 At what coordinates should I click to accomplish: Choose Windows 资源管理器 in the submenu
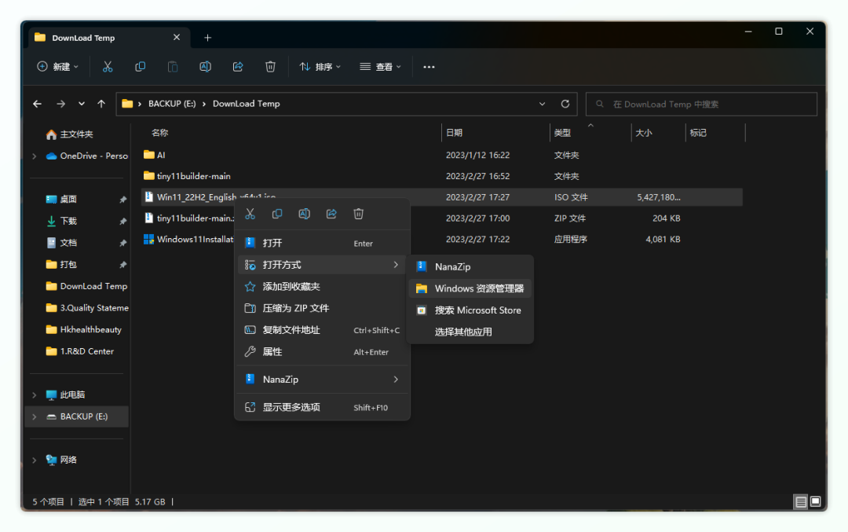(478, 288)
